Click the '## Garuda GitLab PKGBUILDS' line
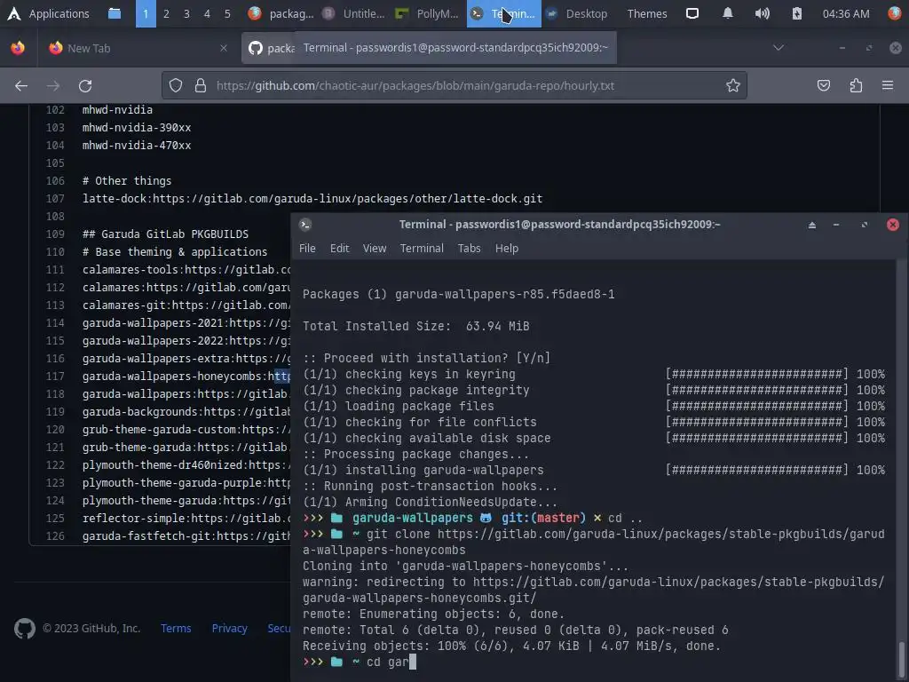Viewport: 909px width, 682px height. pos(165,234)
